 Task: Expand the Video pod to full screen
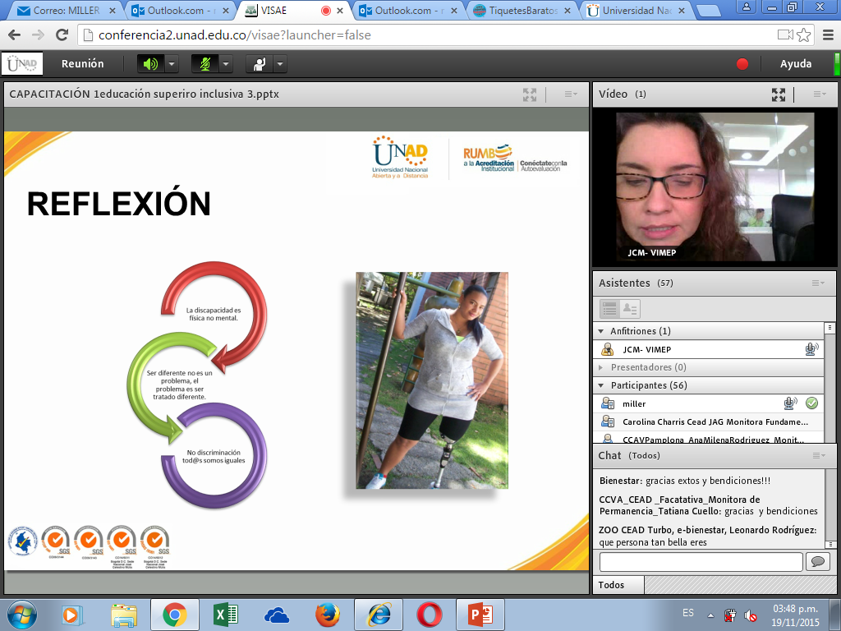click(x=778, y=94)
